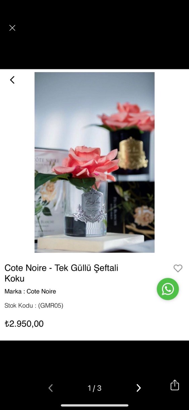
Task: Open WhatsApp chat via green icon
Action: coord(168,289)
